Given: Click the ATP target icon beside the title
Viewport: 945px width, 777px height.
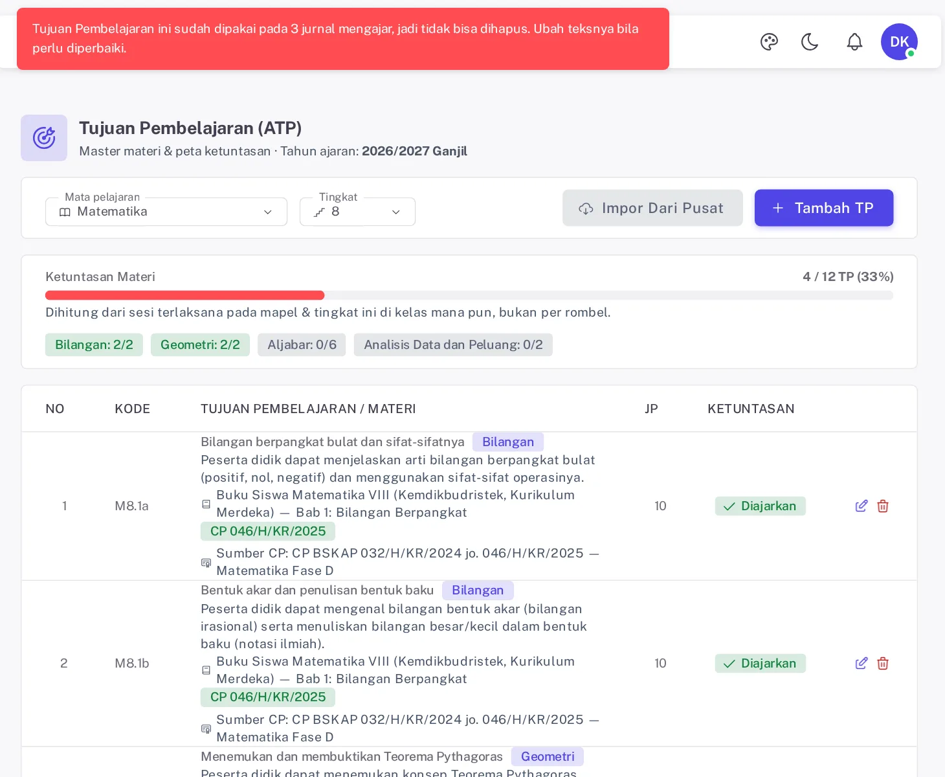Looking at the screenshot, I should (x=44, y=138).
